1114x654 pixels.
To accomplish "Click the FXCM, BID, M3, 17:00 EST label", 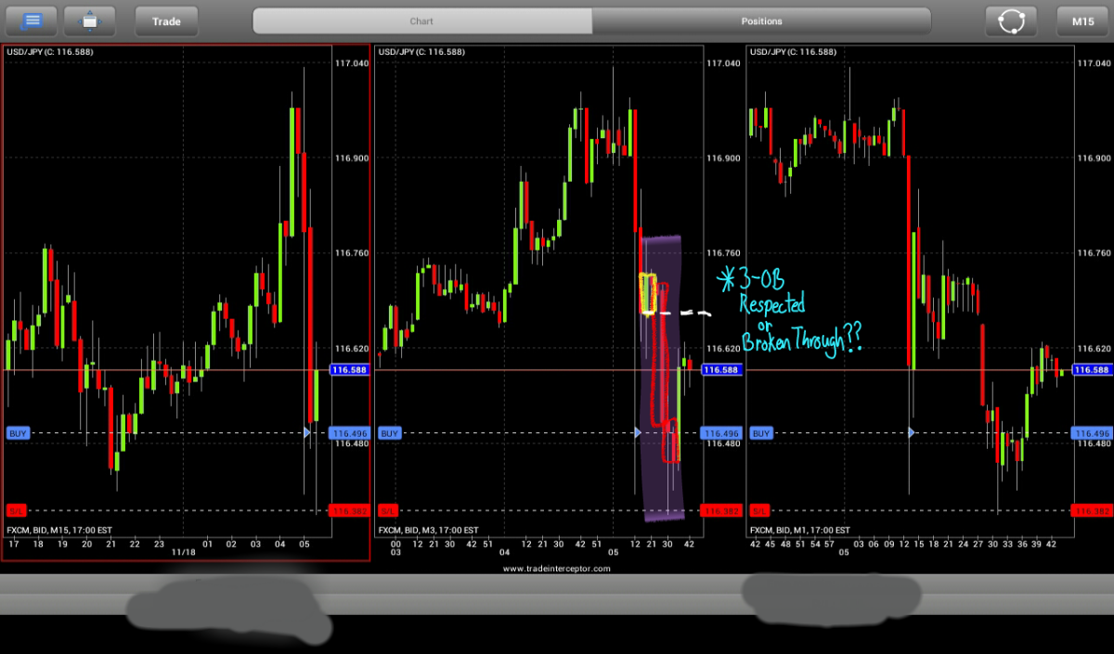I will pyautogui.click(x=428, y=531).
